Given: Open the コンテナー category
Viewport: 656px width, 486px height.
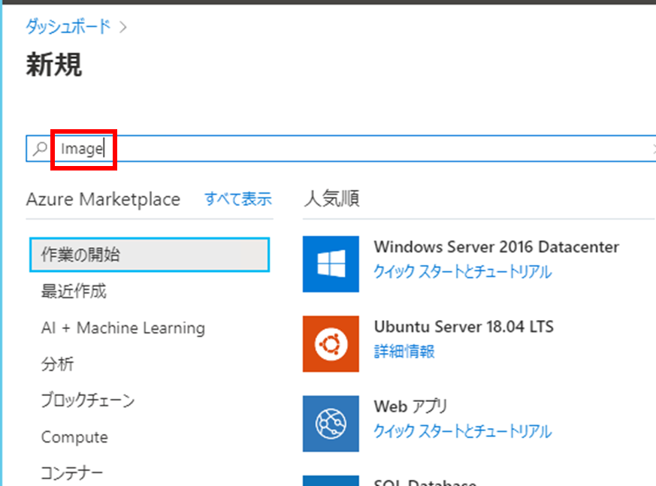Looking at the screenshot, I should click(x=72, y=473).
